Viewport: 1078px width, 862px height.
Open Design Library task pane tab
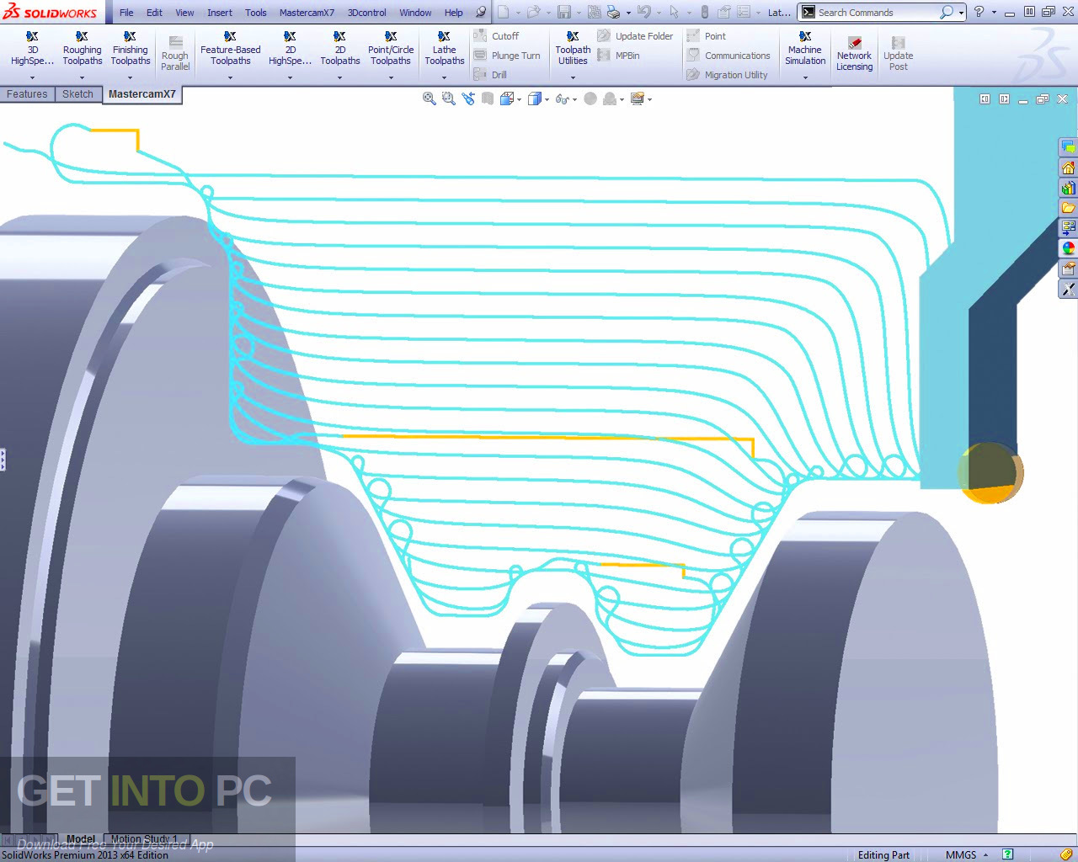1068,188
